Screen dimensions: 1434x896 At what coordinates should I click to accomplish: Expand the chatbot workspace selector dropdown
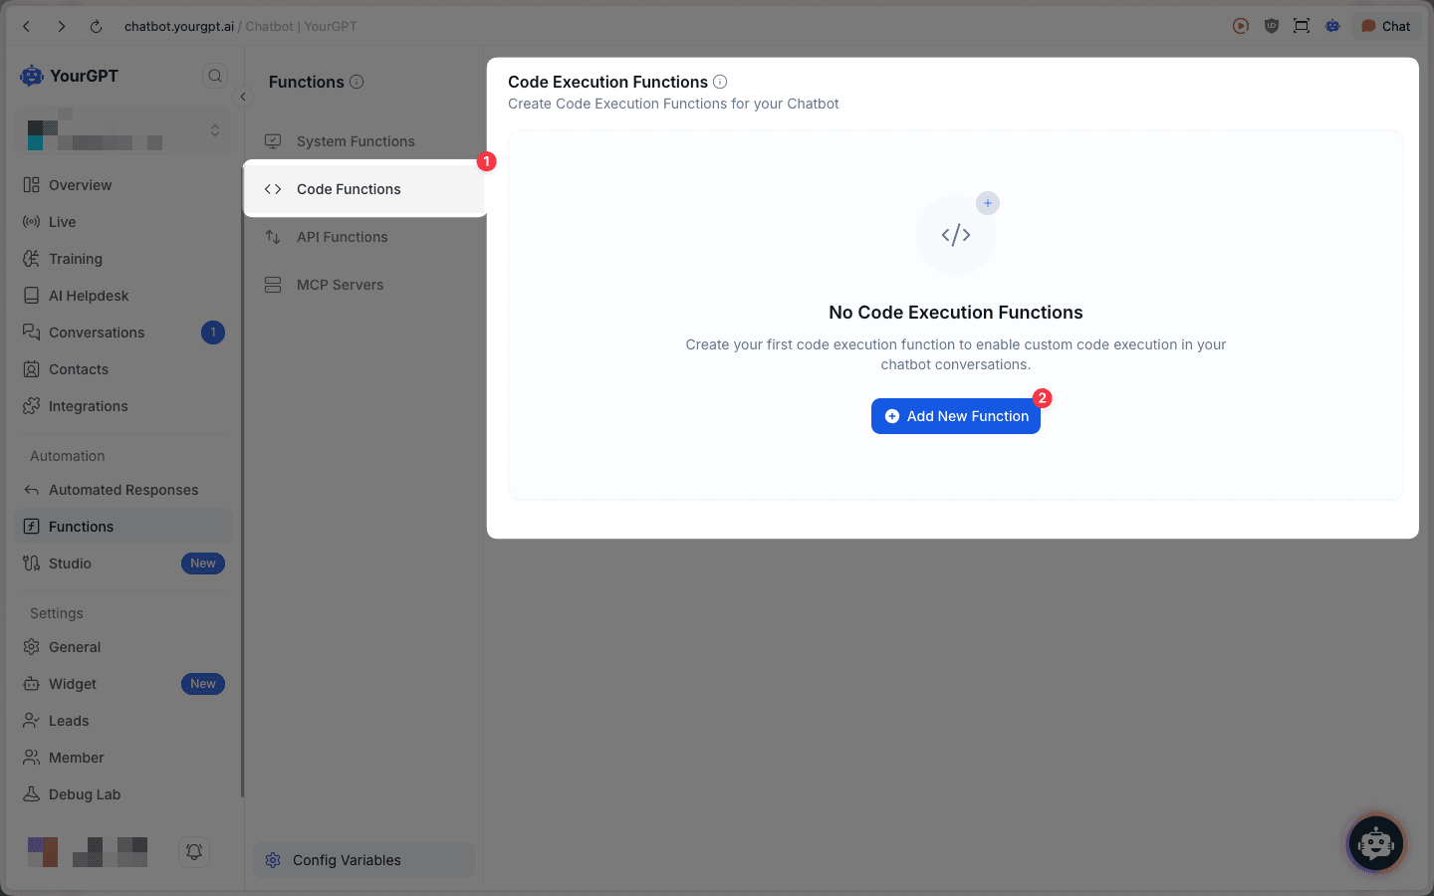click(214, 130)
